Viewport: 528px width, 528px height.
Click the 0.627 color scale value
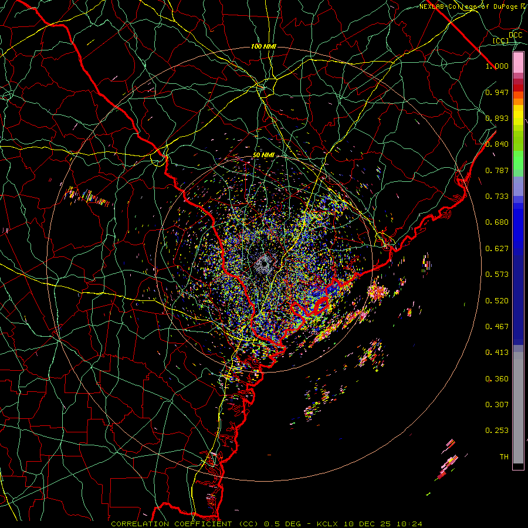pos(497,249)
